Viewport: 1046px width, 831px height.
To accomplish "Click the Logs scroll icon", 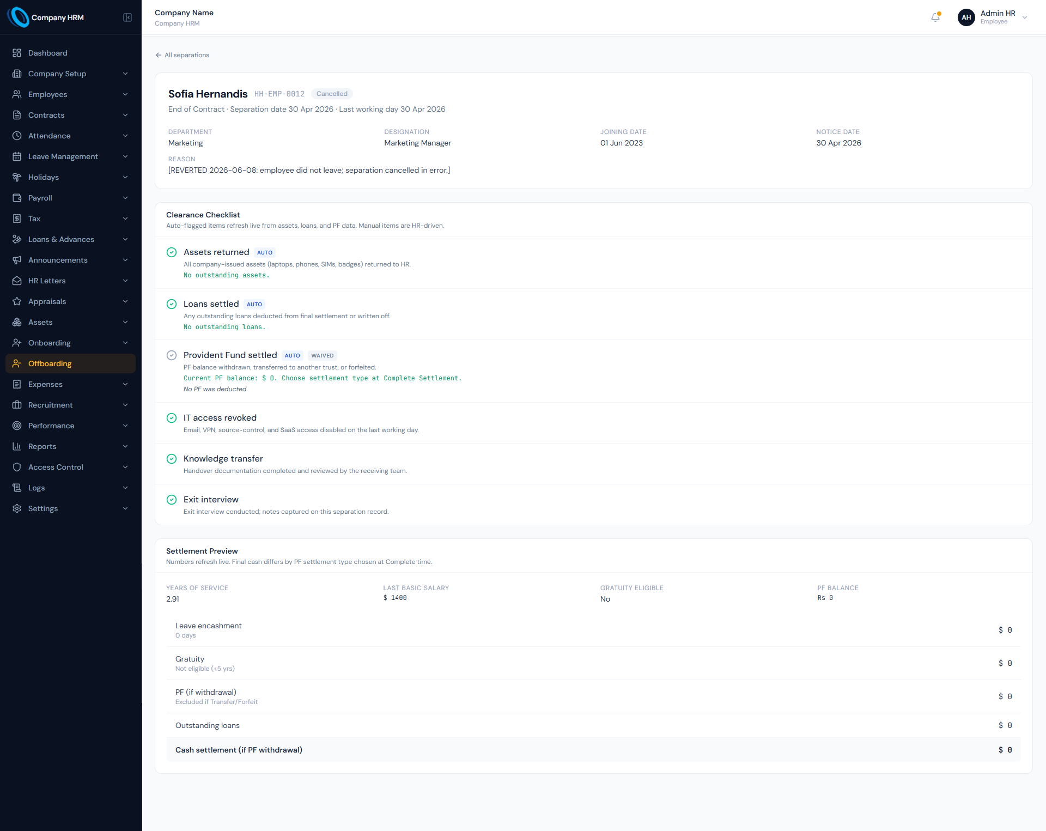I will (17, 488).
